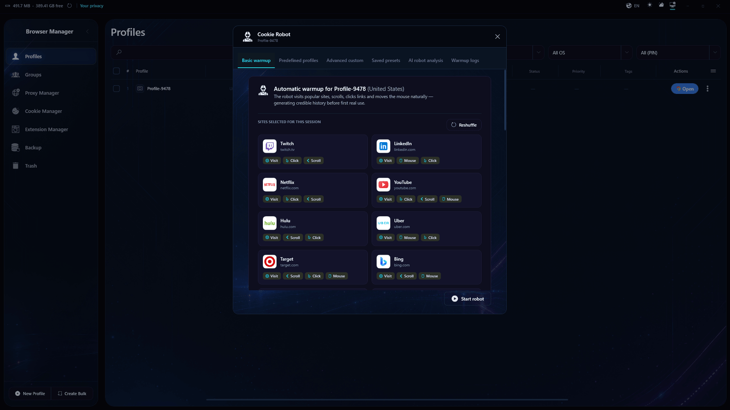Click the Scroll tag on the Bing card
Image resolution: width=730 pixels, height=410 pixels.
click(x=407, y=276)
